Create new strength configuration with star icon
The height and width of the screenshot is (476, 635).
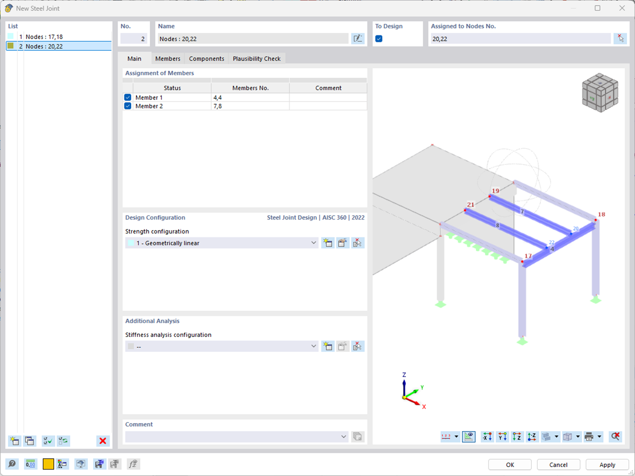click(x=328, y=242)
